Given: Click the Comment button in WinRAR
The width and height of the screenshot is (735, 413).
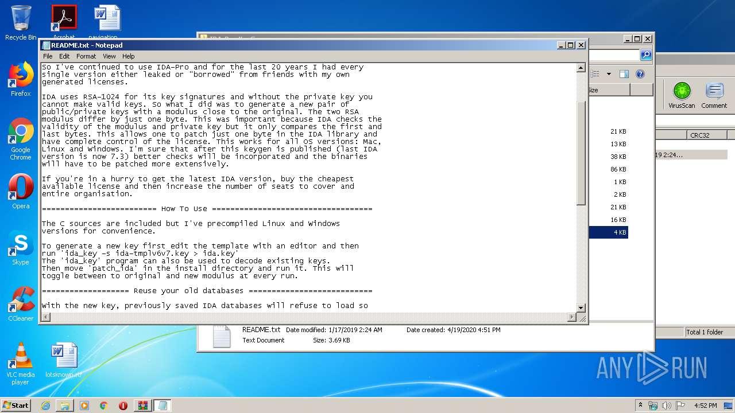Looking at the screenshot, I should [714, 95].
